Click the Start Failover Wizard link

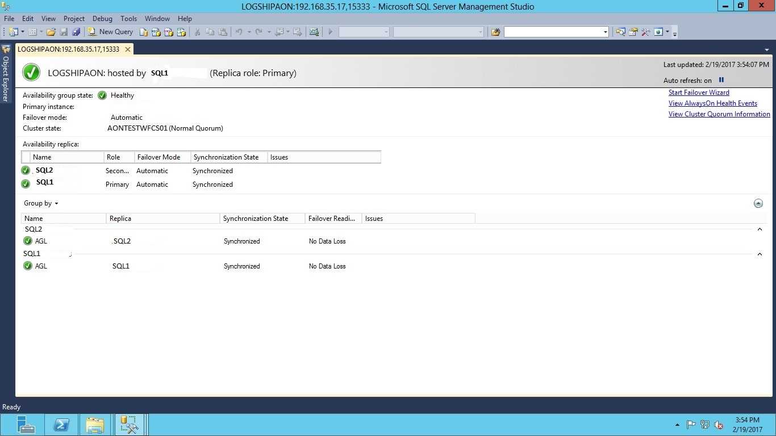(x=699, y=93)
